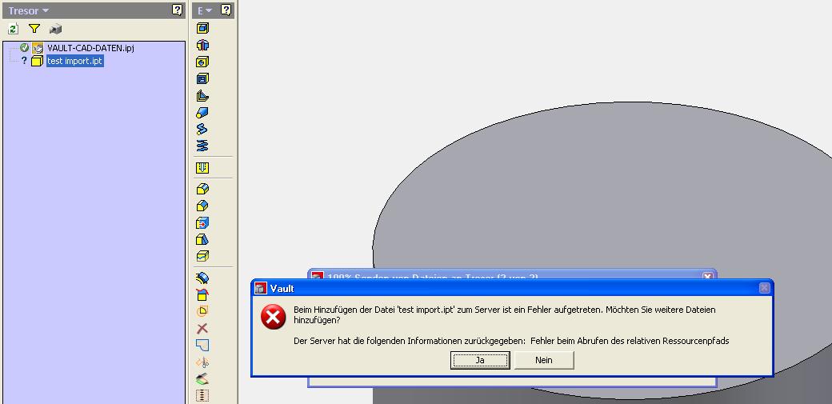Select the green layered surface tool
832x404 pixels.
point(202,379)
